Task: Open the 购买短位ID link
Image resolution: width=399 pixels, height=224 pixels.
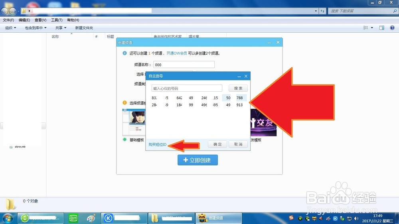Action: pyautogui.click(x=158, y=144)
